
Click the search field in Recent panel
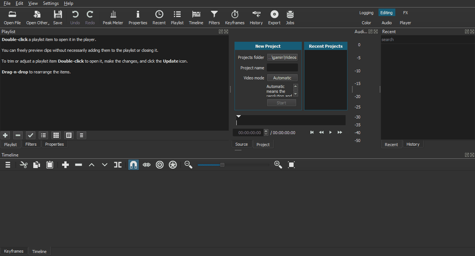point(427,39)
